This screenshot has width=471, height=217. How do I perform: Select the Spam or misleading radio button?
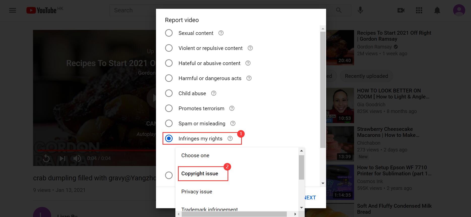[x=169, y=123]
